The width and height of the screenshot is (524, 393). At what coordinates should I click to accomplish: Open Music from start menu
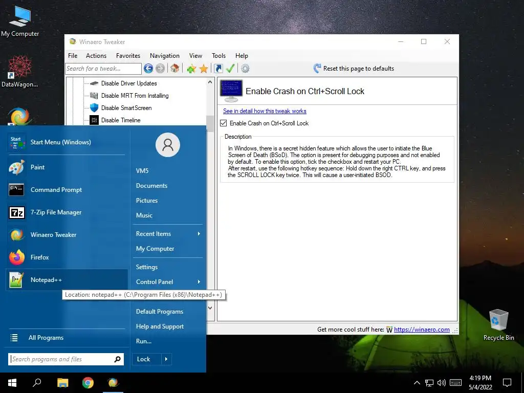tap(168, 215)
